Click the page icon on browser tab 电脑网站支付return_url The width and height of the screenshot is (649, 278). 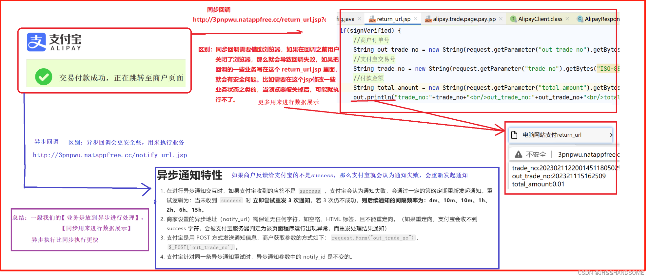514,135
